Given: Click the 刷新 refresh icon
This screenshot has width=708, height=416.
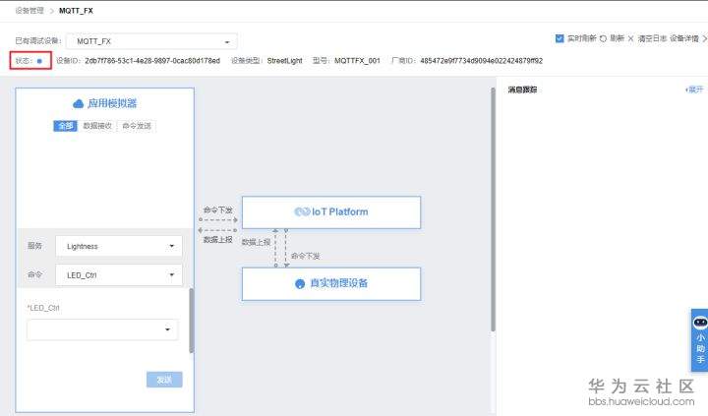Looking at the screenshot, I should (x=603, y=38).
